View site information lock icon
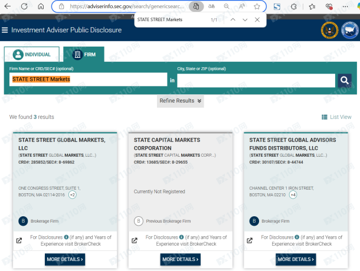This screenshot has width=360, height=271. point(61,6)
